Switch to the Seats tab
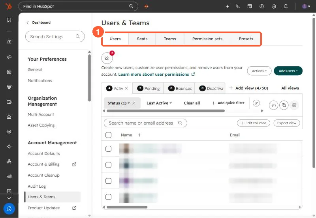 coord(142,39)
